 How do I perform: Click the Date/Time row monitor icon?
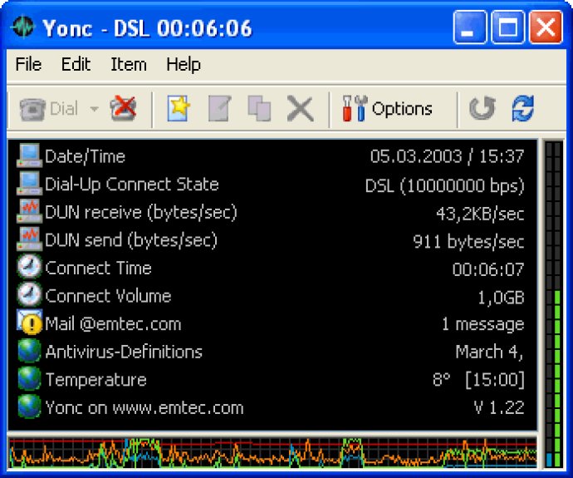(x=29, y=155)
